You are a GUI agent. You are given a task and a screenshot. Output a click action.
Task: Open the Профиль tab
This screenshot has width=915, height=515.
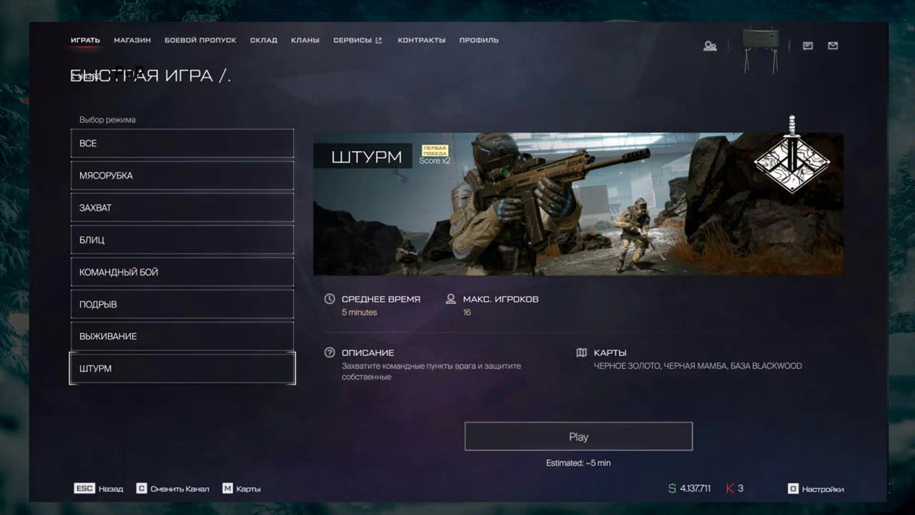tap(479, 40)
